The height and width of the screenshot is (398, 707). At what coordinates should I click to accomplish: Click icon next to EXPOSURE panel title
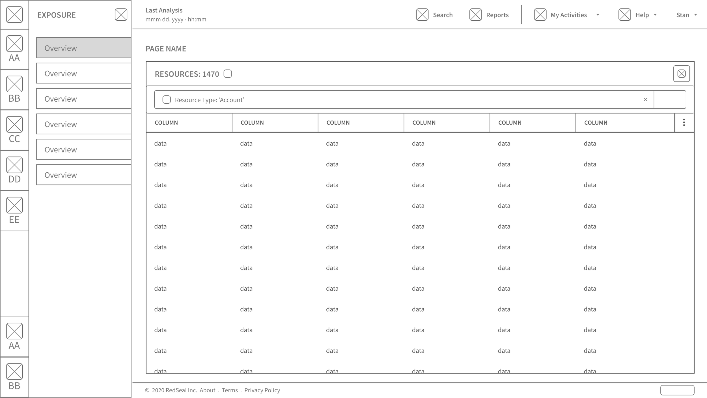point(121,15)
